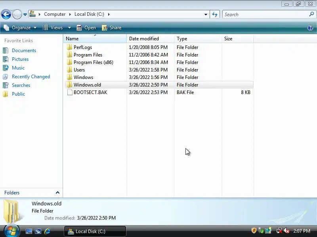
Task: Open Searches favorite link
Action: [21, 85]
